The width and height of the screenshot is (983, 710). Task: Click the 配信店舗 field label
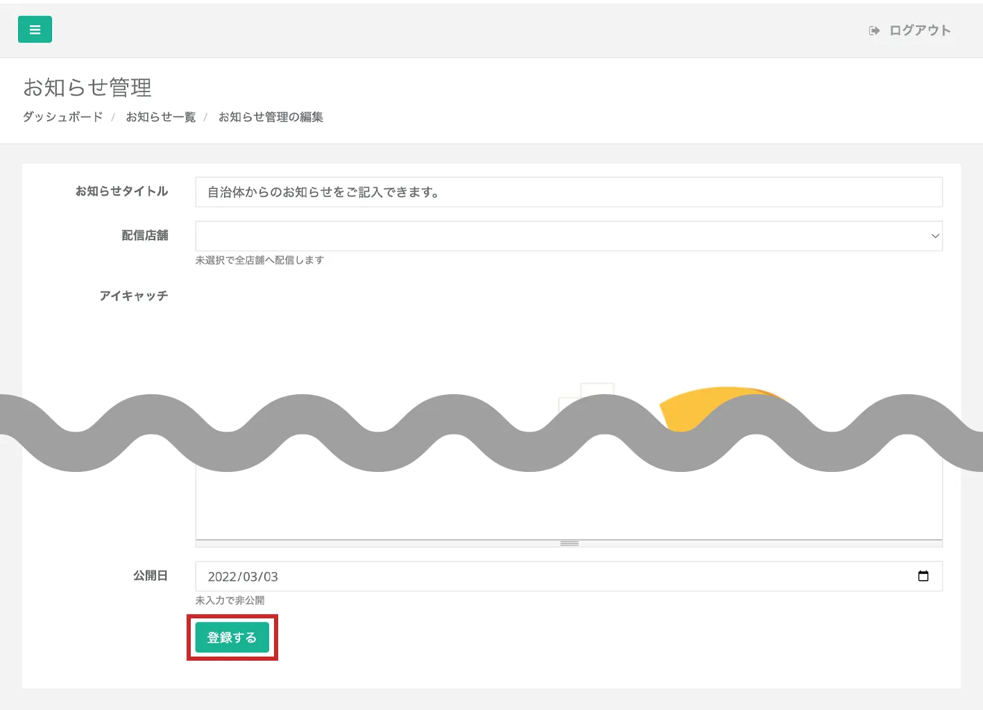tap(144, 235)
